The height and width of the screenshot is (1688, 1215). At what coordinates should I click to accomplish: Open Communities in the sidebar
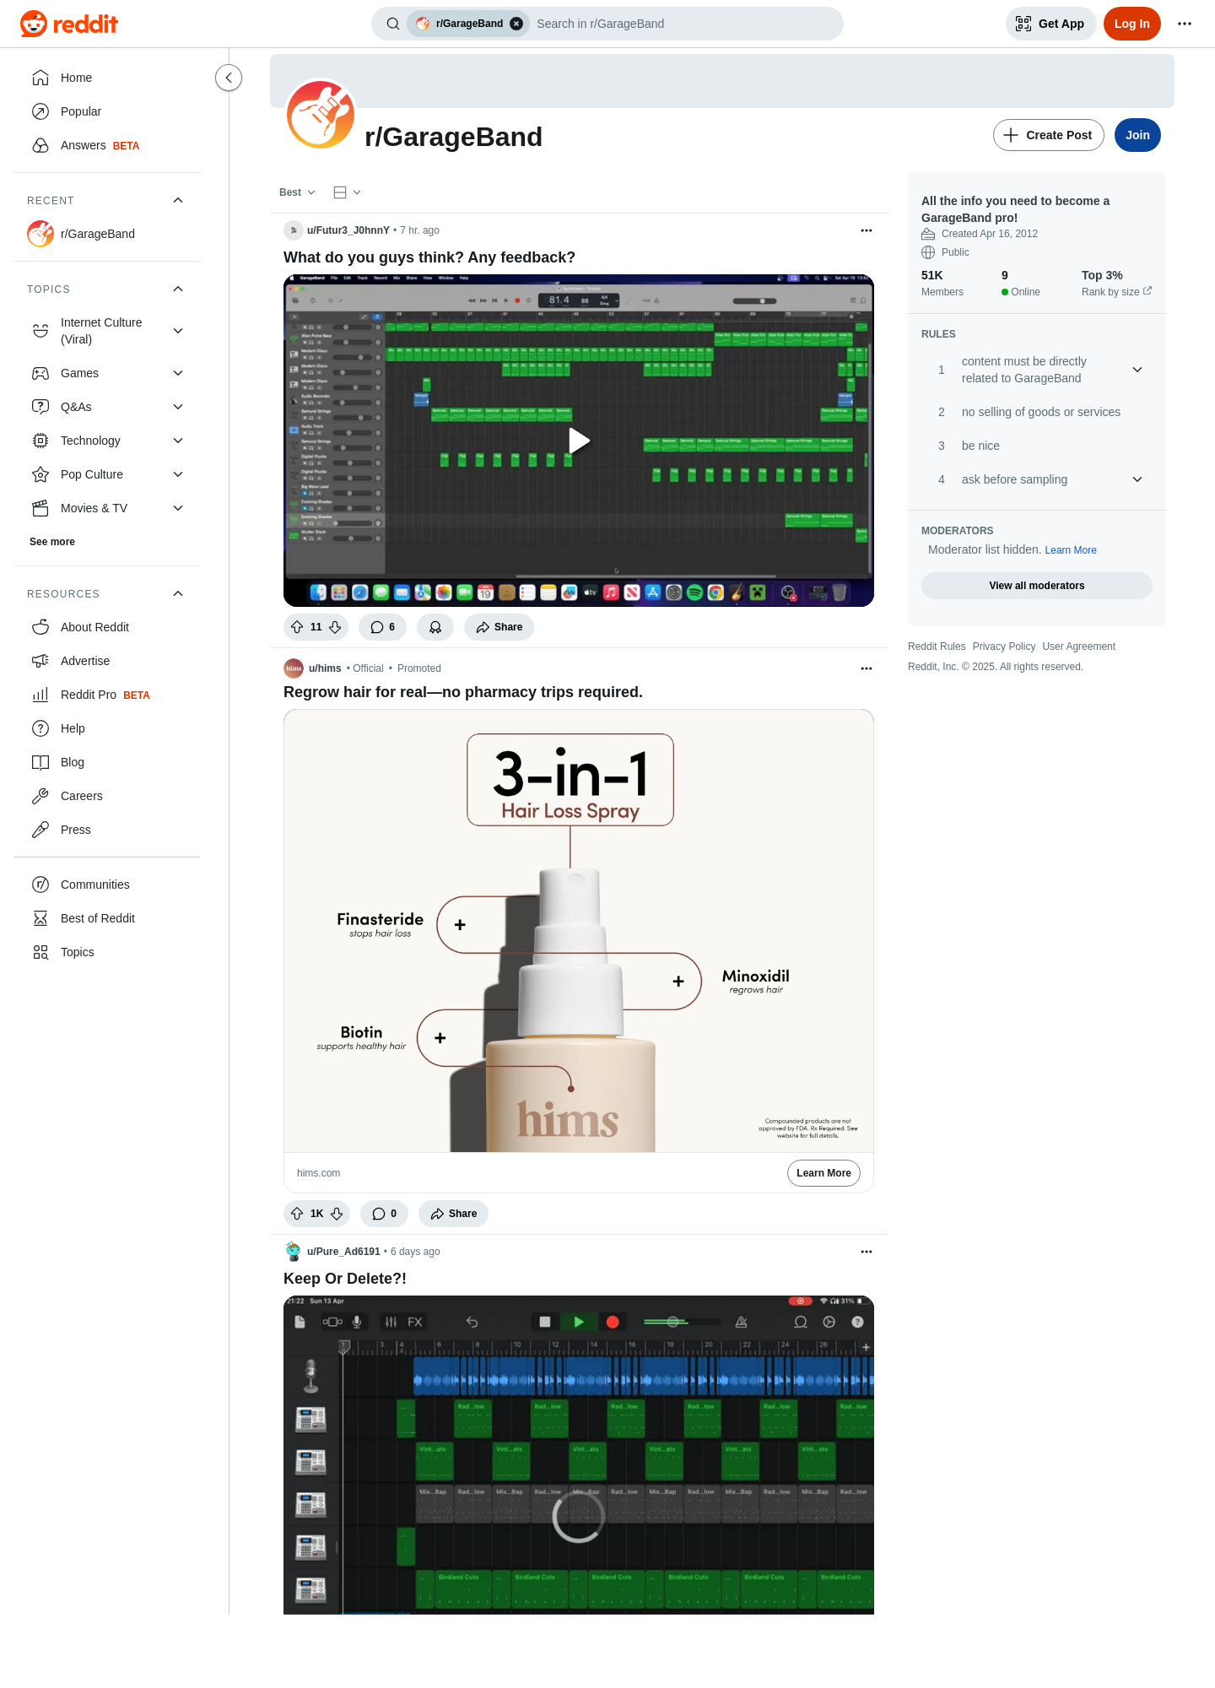(106, 885)
